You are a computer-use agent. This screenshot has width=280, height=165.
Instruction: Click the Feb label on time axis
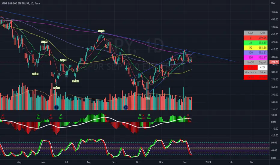(230, 162)
